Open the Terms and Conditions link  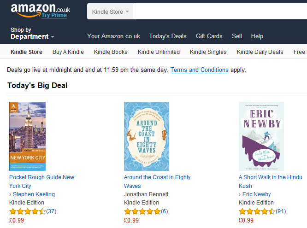pyautogui.click(x=199, y=70)
